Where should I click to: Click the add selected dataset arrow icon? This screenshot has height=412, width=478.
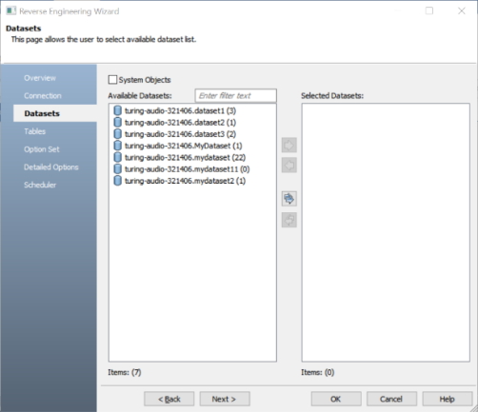(289, 146)
